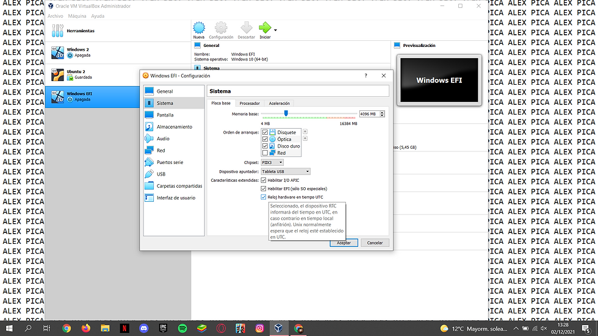The height and width of the screenshot is (336, 598).
Task: Select Windows 2 virtual machine
Action: pyautogui.click(x=118, y=52)
